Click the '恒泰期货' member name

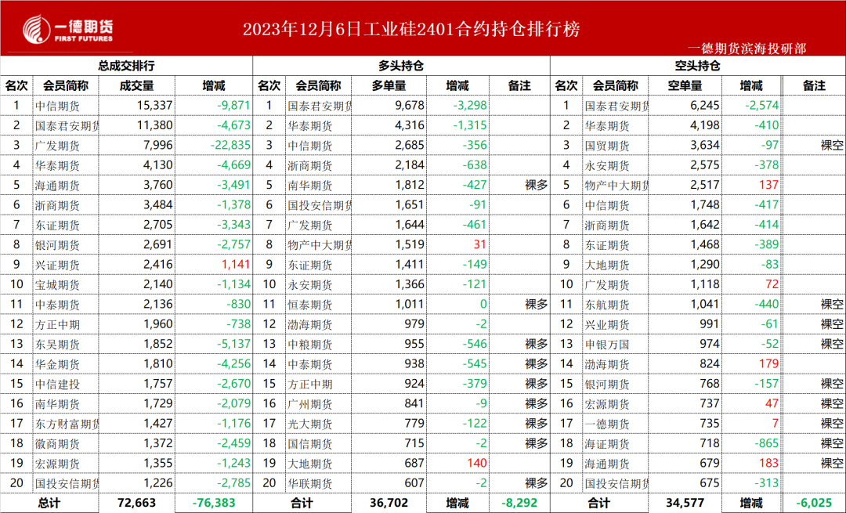click(309, 305)
